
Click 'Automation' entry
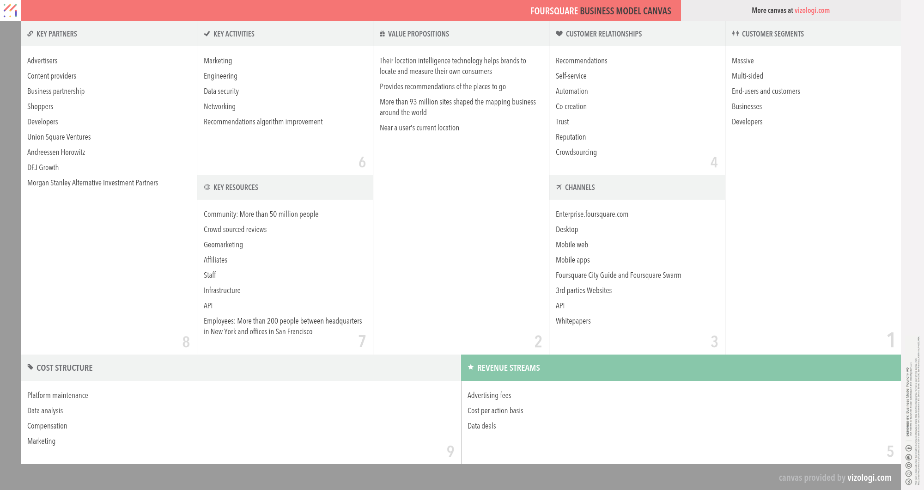click(x=572, y=91)
